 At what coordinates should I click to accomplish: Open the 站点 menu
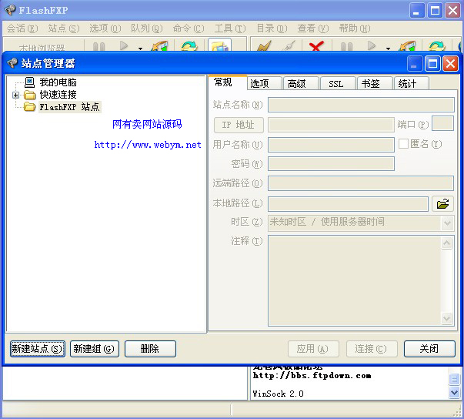pos(64,28)
